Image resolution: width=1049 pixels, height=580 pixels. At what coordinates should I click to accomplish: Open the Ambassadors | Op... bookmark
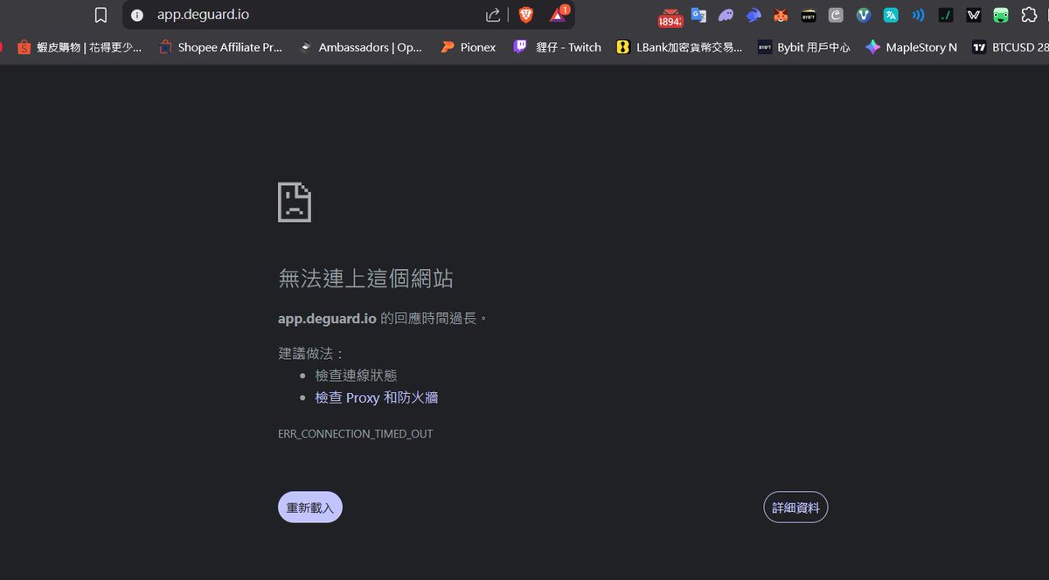[x=360, y=47]
